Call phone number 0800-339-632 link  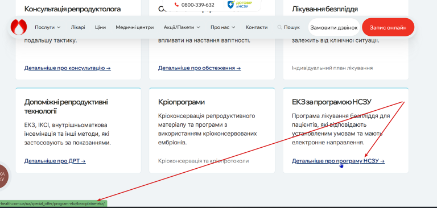click(x=198, y=5)
